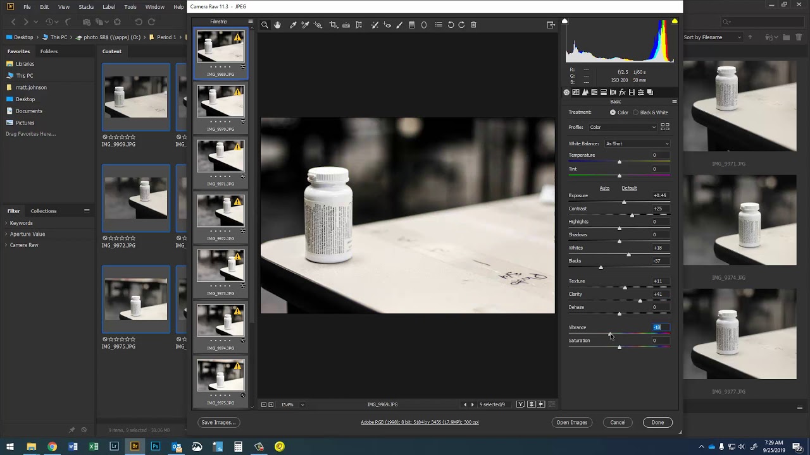Click the Default tone link
The height and width of the screenshot is (455, 810).
[629, 188]
